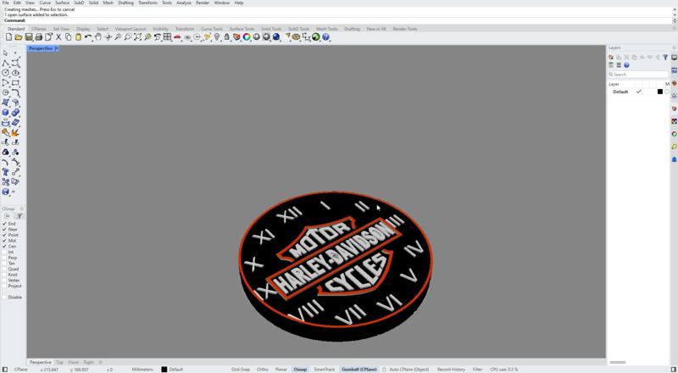
Task: Open the Analyze menu
Action: click(184, 3)
